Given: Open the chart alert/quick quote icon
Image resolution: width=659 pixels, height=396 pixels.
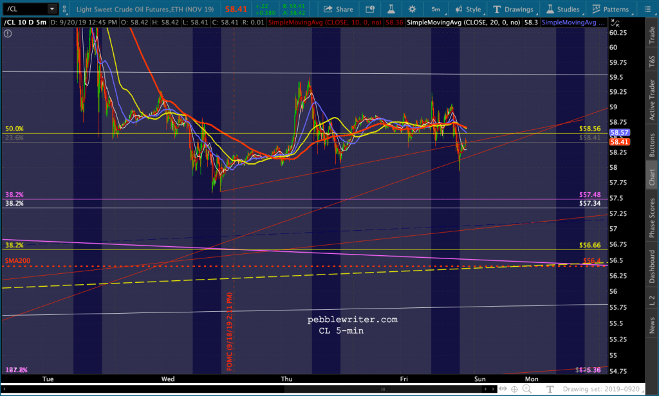Looking at the screenshot, I should pos(370,9).
